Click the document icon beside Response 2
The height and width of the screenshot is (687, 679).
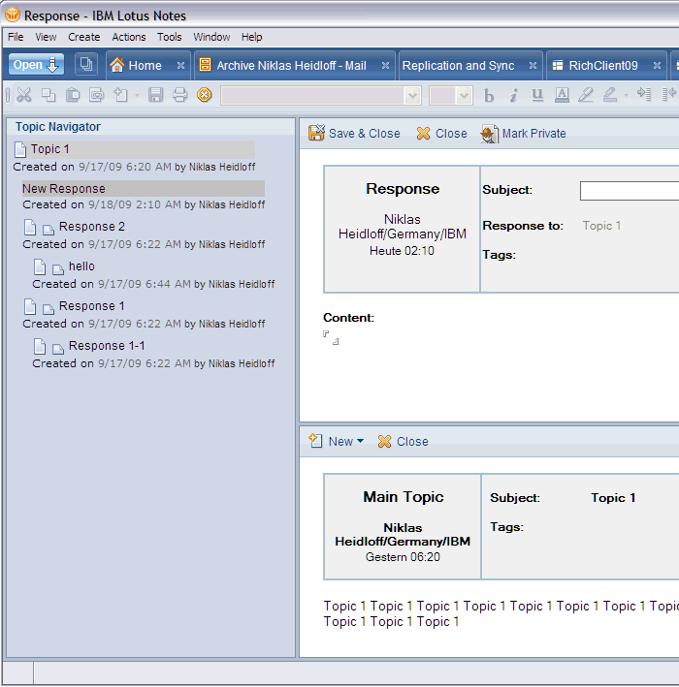[x=30, y=227]
